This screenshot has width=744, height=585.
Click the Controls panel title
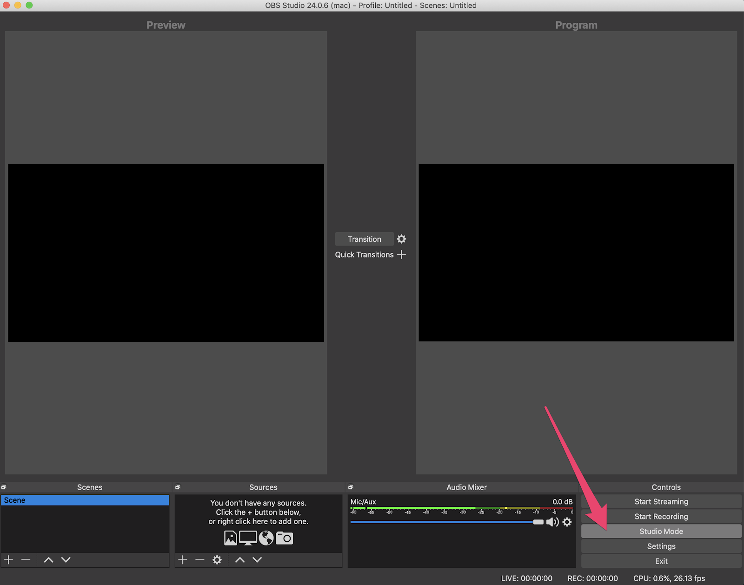[666, 487]
